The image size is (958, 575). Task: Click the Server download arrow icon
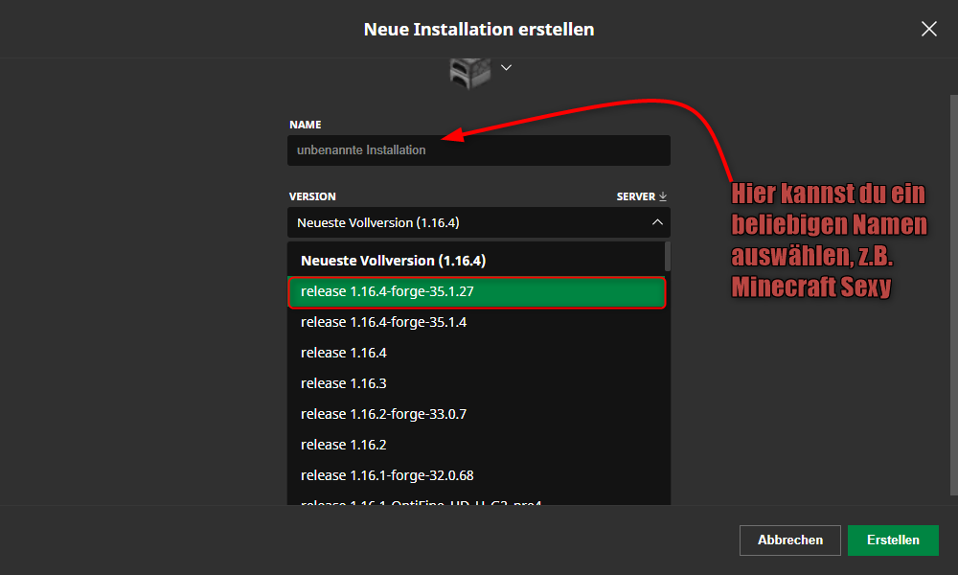click(x=663, y=196)
